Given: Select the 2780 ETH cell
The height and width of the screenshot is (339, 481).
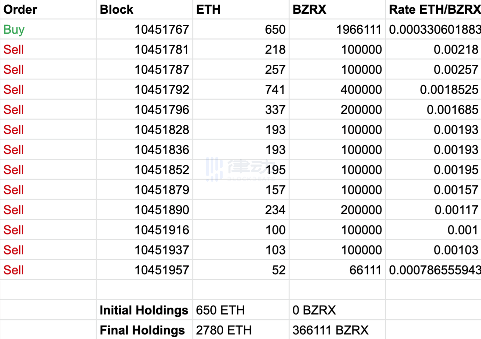Looking at the screenshot, I should pos(224,330).
